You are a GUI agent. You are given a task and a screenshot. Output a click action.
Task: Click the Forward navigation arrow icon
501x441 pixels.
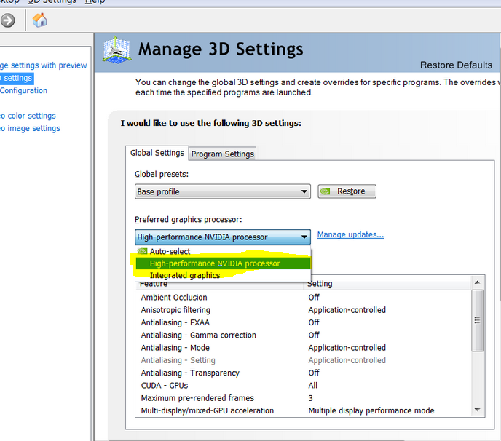coord(8,20)
